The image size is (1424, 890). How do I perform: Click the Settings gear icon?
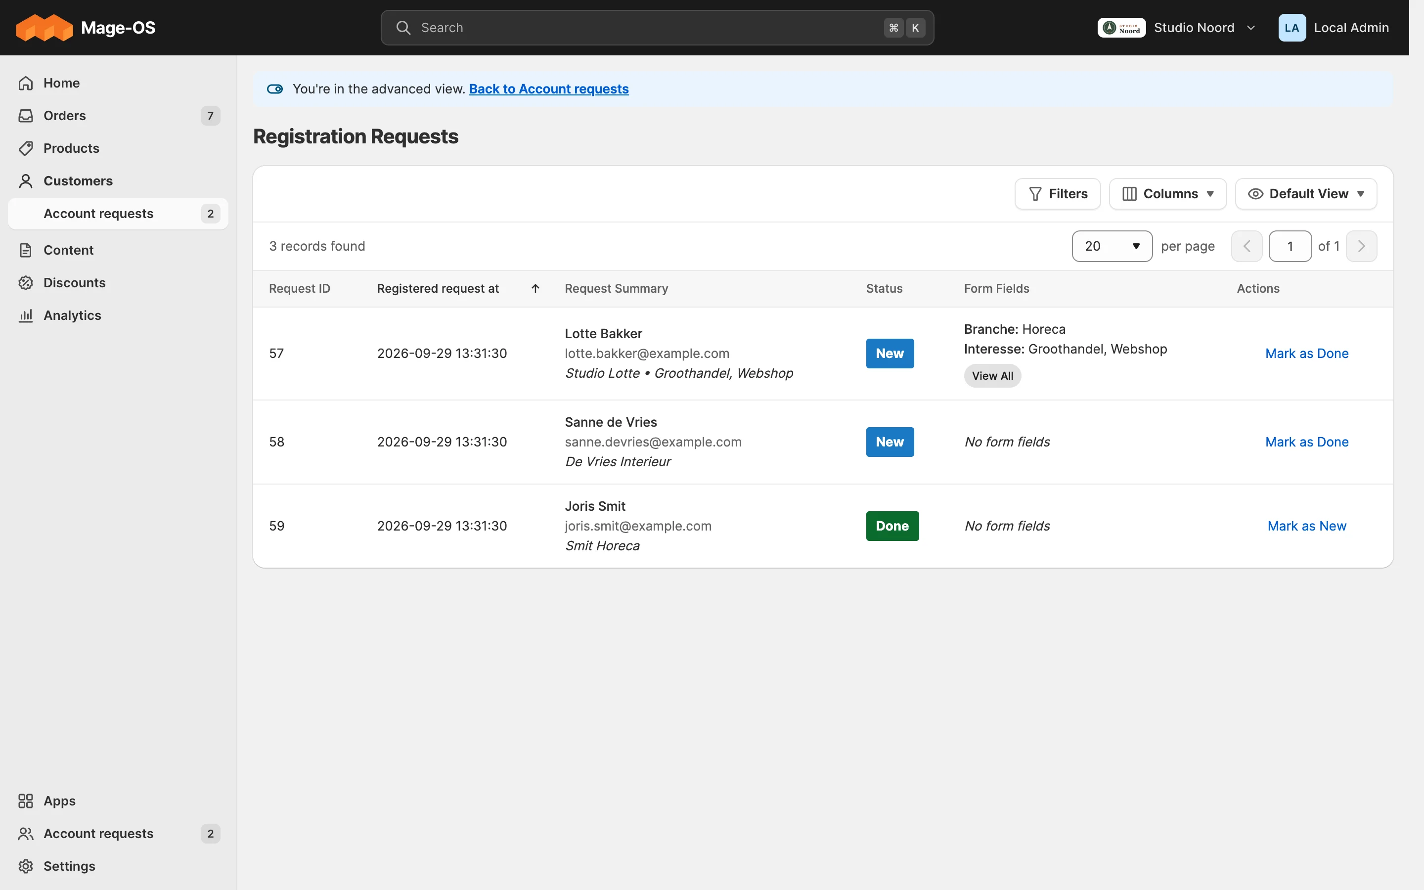(x=26, y=866)
